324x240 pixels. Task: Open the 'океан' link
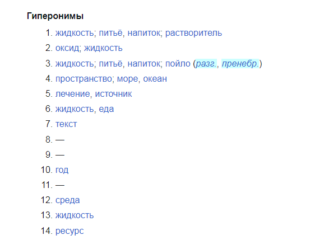pyautogui.click(x=155, y=79)
